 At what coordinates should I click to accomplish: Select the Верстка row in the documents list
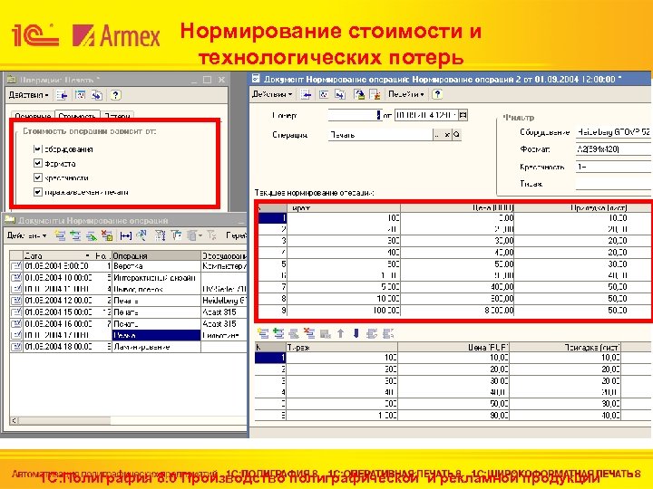[x=128, y=266]
